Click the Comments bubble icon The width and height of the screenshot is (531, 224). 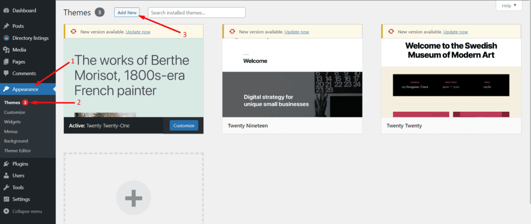pyautogui.click(x=6, y=73)
